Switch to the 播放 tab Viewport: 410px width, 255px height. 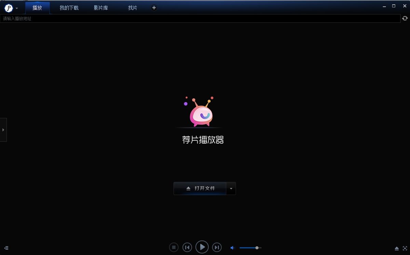pyautogui.click(x=37, y=8)
